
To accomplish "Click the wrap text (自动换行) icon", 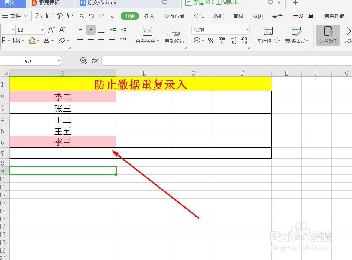I will pos(174,33).
